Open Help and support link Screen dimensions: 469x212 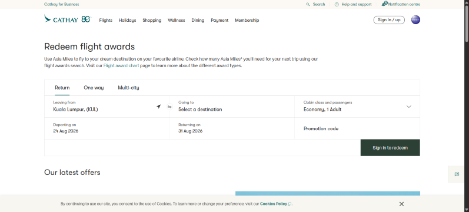coord(357,5)
